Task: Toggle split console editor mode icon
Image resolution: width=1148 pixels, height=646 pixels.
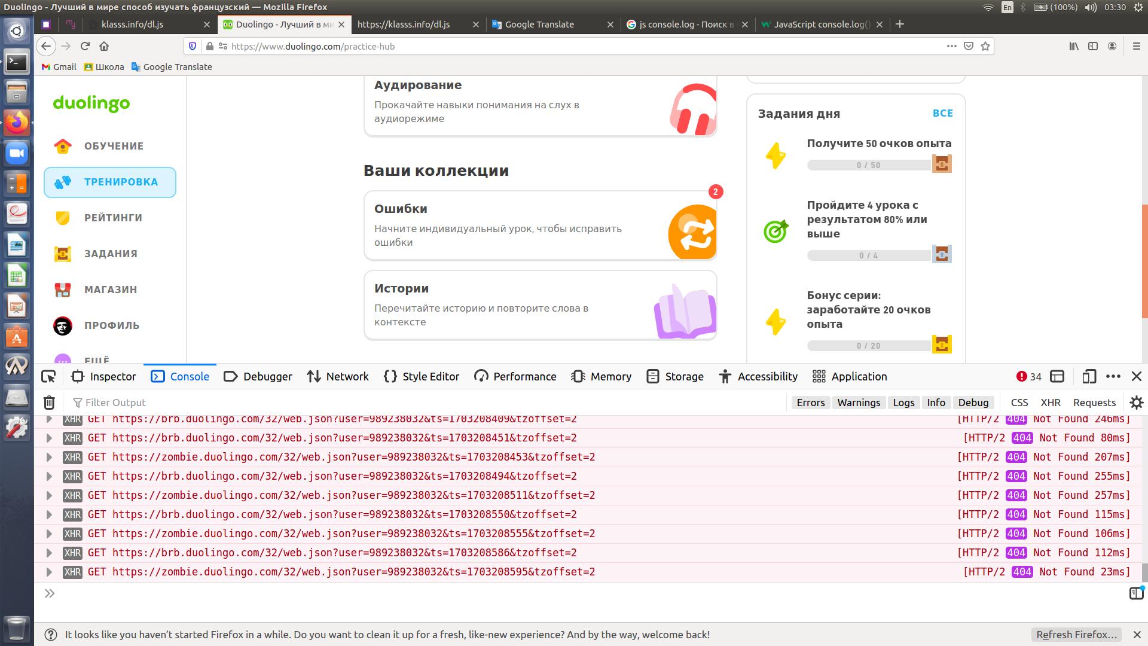Action: click(x=1135, y=593)
